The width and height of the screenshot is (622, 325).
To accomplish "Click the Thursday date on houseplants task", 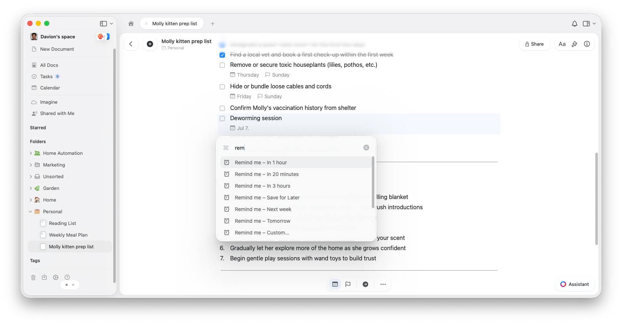I will click(x=244, y=75).
